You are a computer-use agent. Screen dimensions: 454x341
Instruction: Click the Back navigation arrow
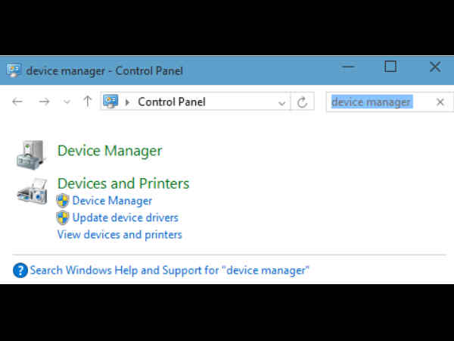pos(17,102)
